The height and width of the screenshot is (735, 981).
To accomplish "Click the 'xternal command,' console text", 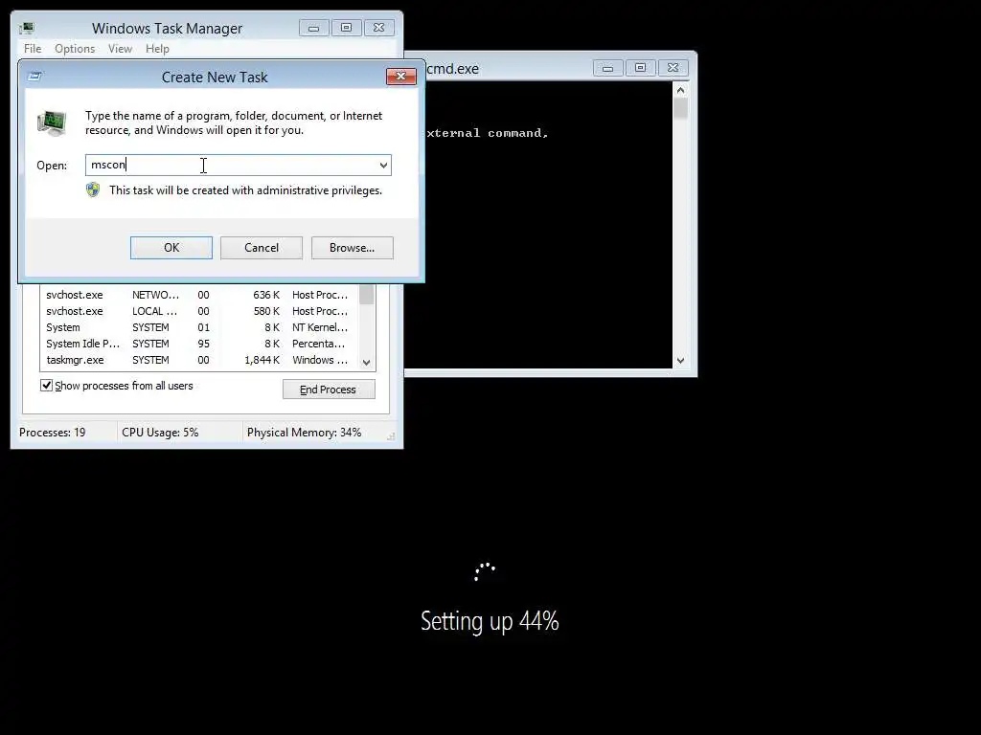I will coord(488,133).
